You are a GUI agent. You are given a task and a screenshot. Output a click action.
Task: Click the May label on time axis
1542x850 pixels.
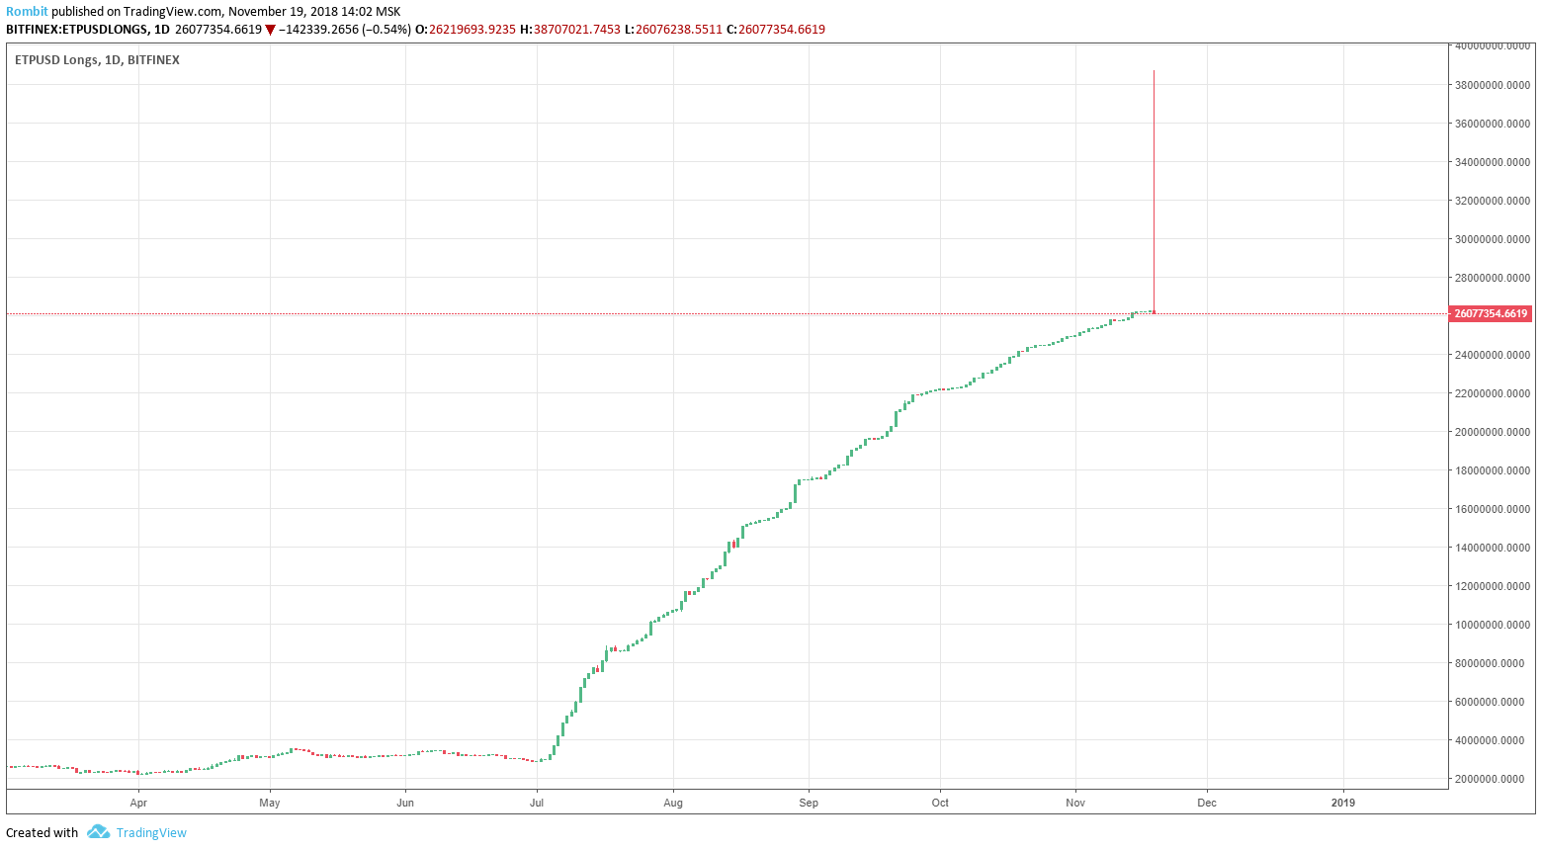(270, 803)
